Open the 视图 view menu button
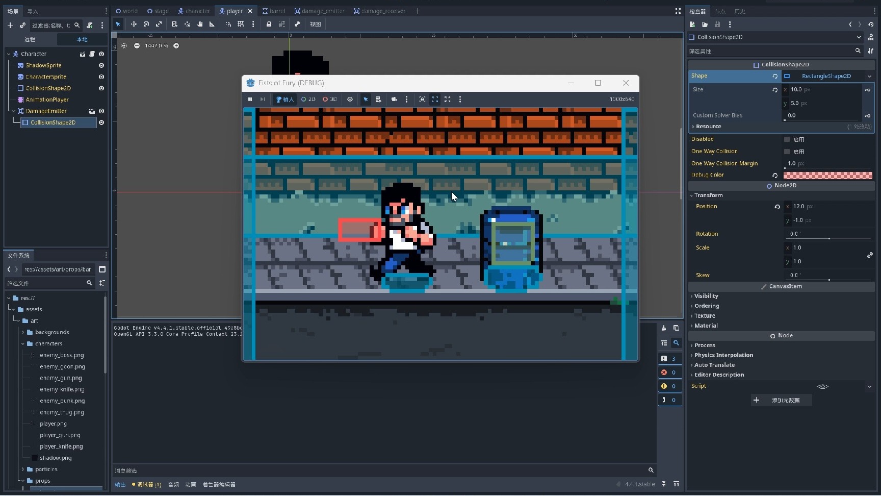This screenshot has width=881, height=496. (316, 24)
